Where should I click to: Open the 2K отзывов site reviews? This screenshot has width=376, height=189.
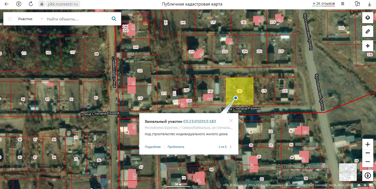point(323,4)
